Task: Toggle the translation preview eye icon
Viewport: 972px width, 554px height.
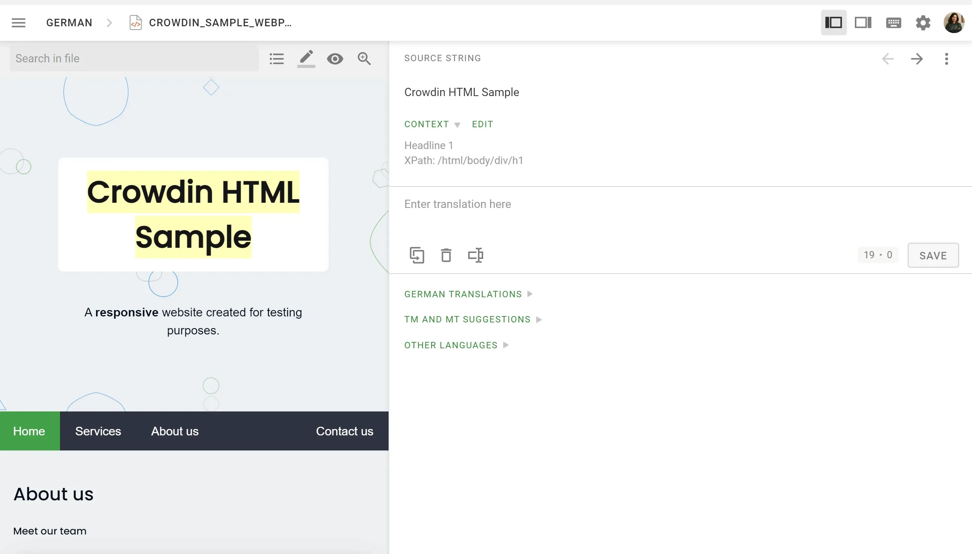Action: [335, 58]
